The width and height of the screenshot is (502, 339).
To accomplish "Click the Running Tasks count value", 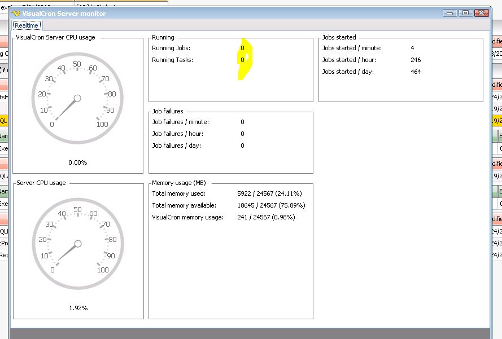I will [x=243, y=60].
